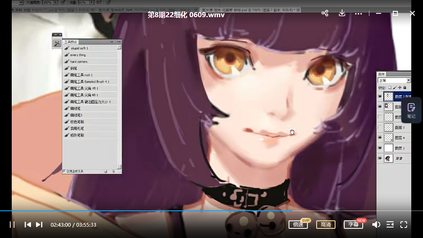Open the more options ellipsis menu
Image resolution: width=423 pixels, height=238 pixels.
click(358, 13)
